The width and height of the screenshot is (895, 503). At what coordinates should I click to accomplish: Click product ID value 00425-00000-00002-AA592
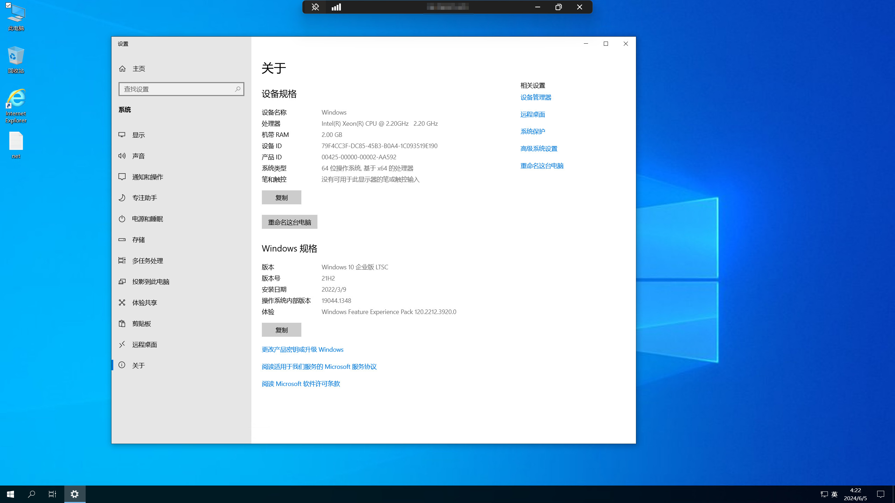coord(359,157)
